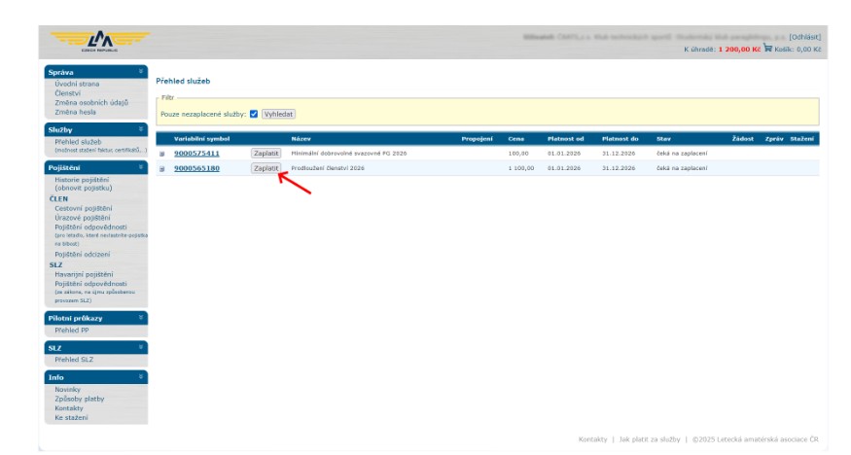Pay the Minimální dobrovolné svazovné item
The width and height of the screenshot is (851, 455).
(x=266, y=154)
